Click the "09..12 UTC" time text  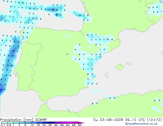coord(135,120)
